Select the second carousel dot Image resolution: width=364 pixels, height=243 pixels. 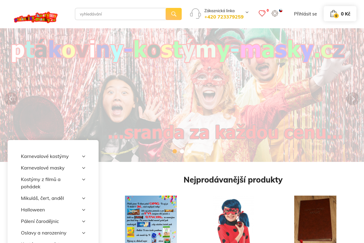point(182,151)
